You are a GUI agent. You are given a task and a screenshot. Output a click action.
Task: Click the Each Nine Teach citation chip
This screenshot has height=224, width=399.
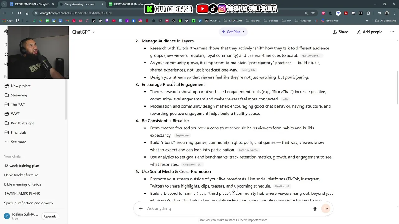coord(248,150)
